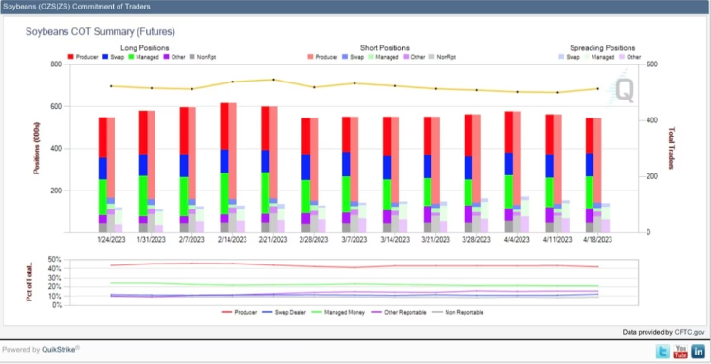Open the YouTube icon

pos(681,351)
